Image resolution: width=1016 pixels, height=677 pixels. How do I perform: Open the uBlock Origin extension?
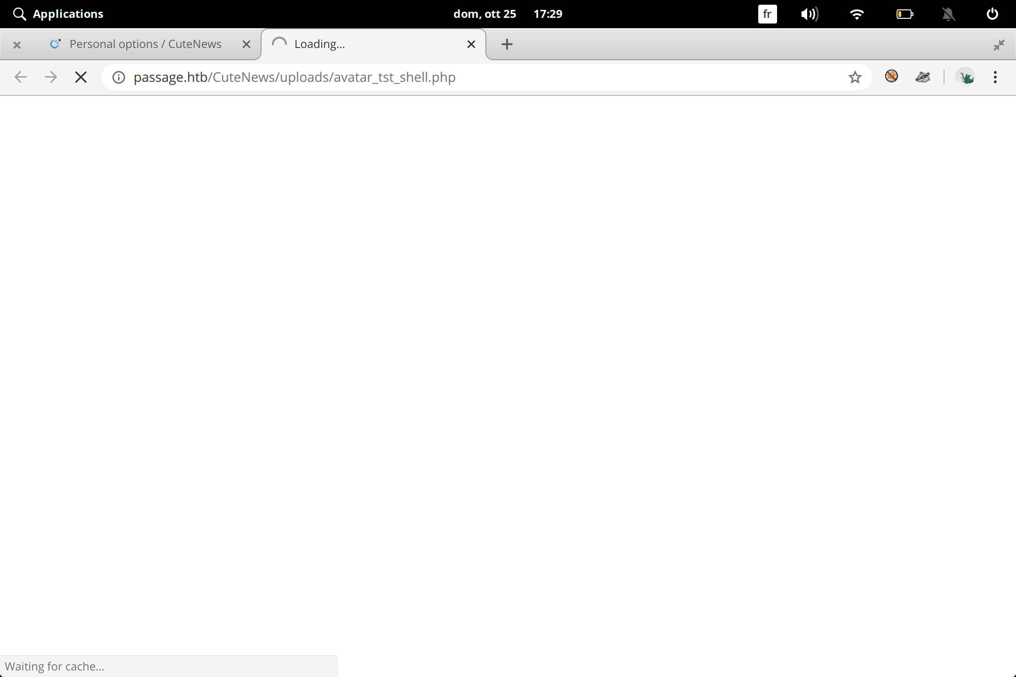(x=891, y=77)
